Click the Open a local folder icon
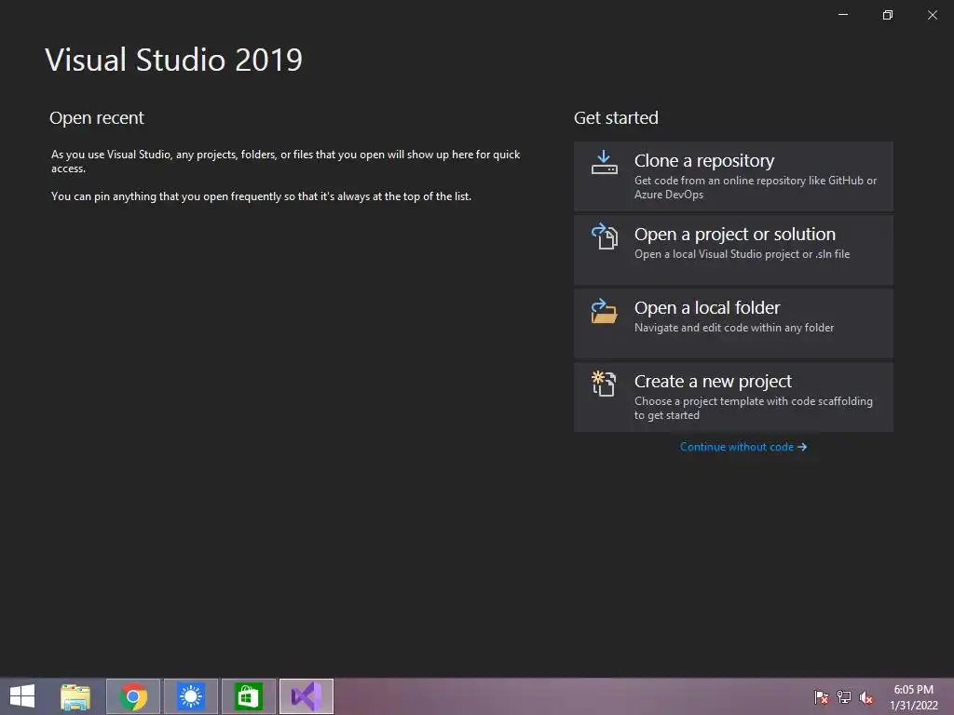The image size is (954, 715). [x=604, y=311]
